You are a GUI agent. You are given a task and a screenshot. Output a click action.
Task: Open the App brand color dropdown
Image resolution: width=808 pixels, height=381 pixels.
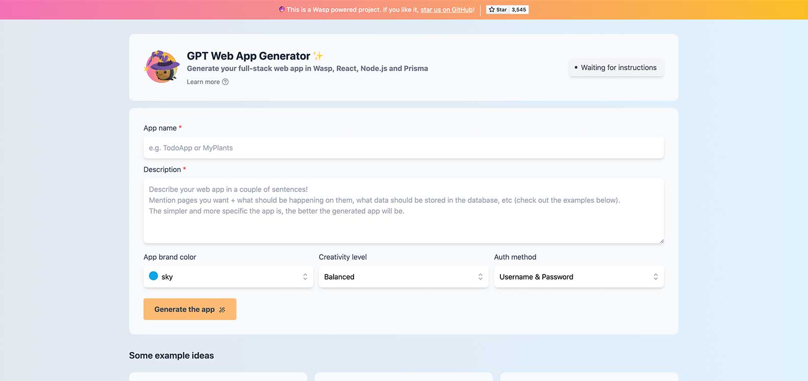pyautogui.click(x=229, y=277)
